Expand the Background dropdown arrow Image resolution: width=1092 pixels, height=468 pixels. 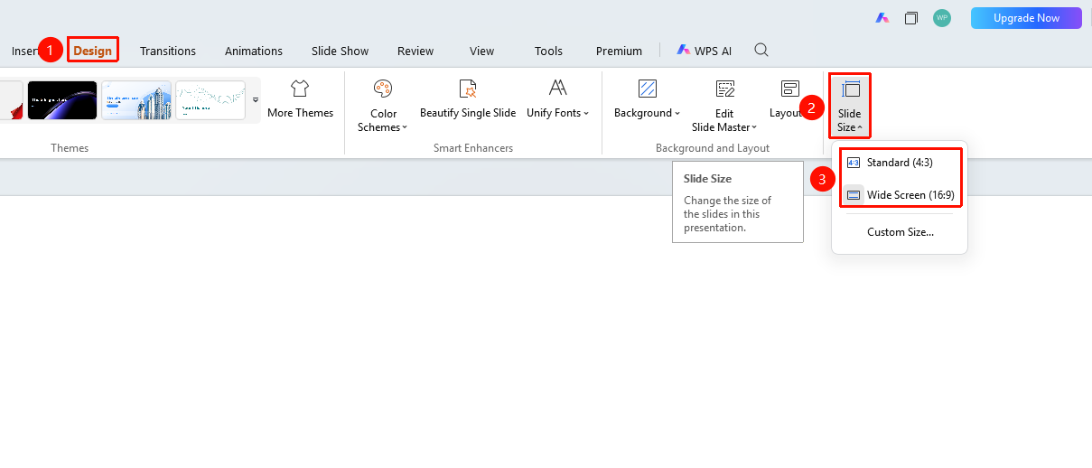678,113
